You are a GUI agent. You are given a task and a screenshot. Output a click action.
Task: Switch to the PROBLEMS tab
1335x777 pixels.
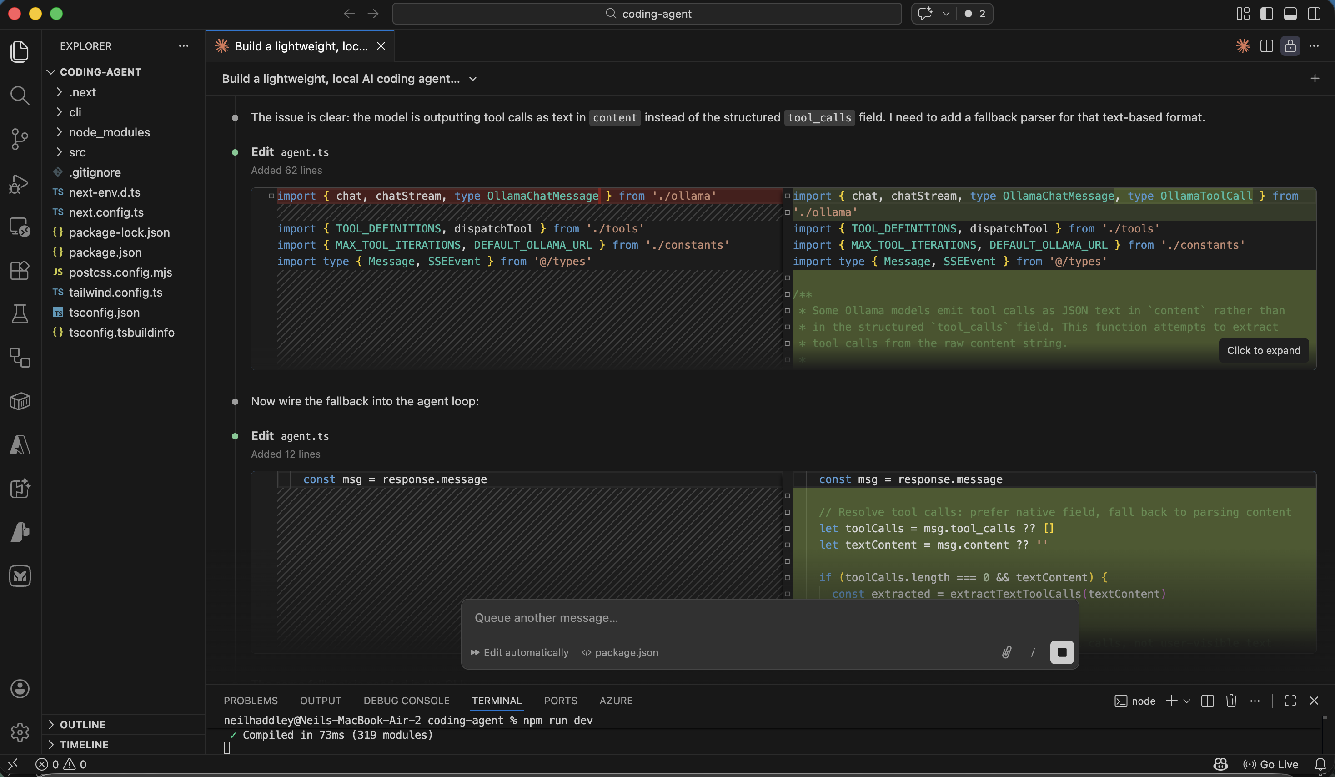click(251, 701)
